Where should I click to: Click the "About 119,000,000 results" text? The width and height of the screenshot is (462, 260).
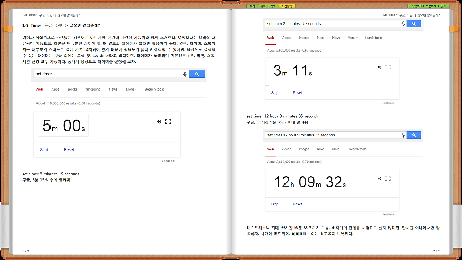68,103
